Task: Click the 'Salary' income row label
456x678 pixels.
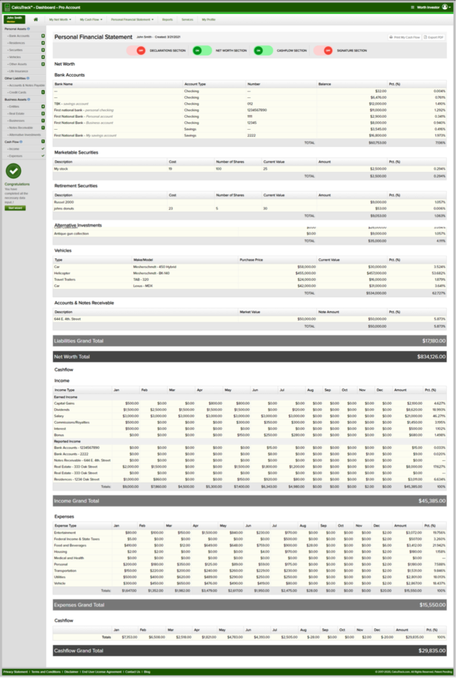Action: click(59, 416)
